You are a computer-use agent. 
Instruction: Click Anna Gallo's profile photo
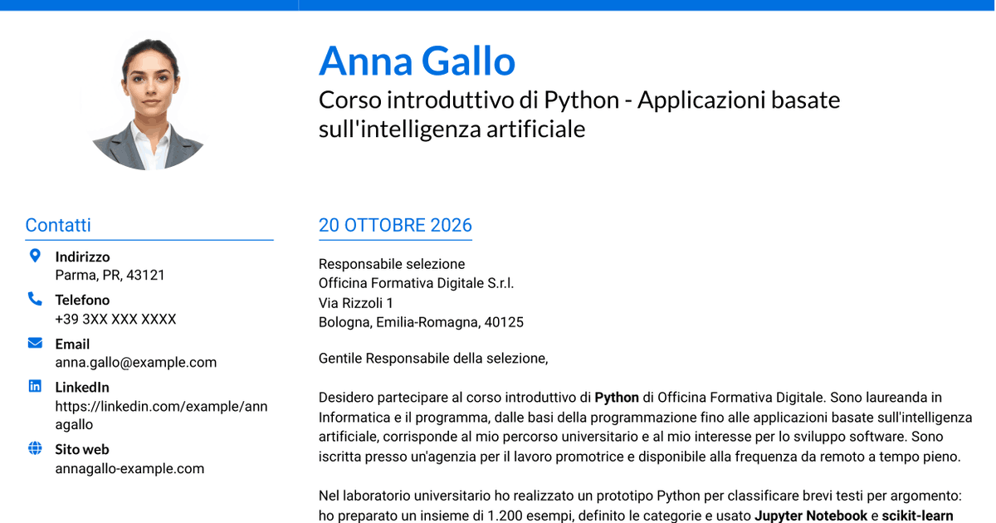pos(149,104)
